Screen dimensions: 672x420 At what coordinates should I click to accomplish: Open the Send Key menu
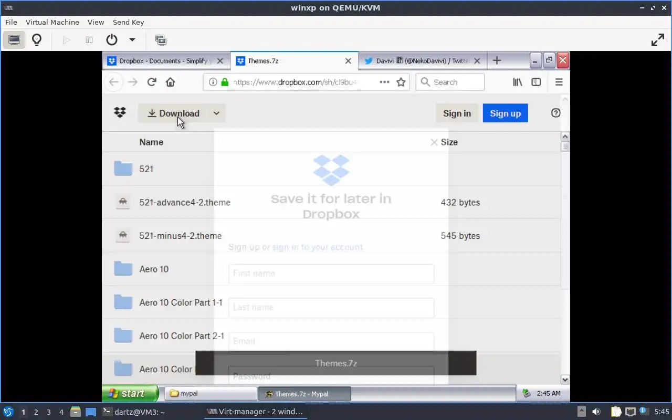(128, 22)
